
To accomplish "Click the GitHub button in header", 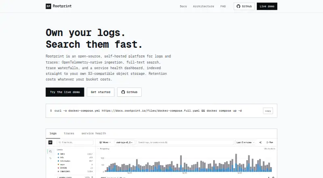I will coord(244,6).
